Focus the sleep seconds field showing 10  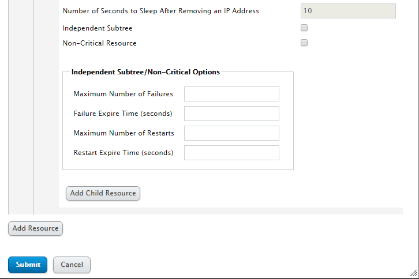[348, 11]
